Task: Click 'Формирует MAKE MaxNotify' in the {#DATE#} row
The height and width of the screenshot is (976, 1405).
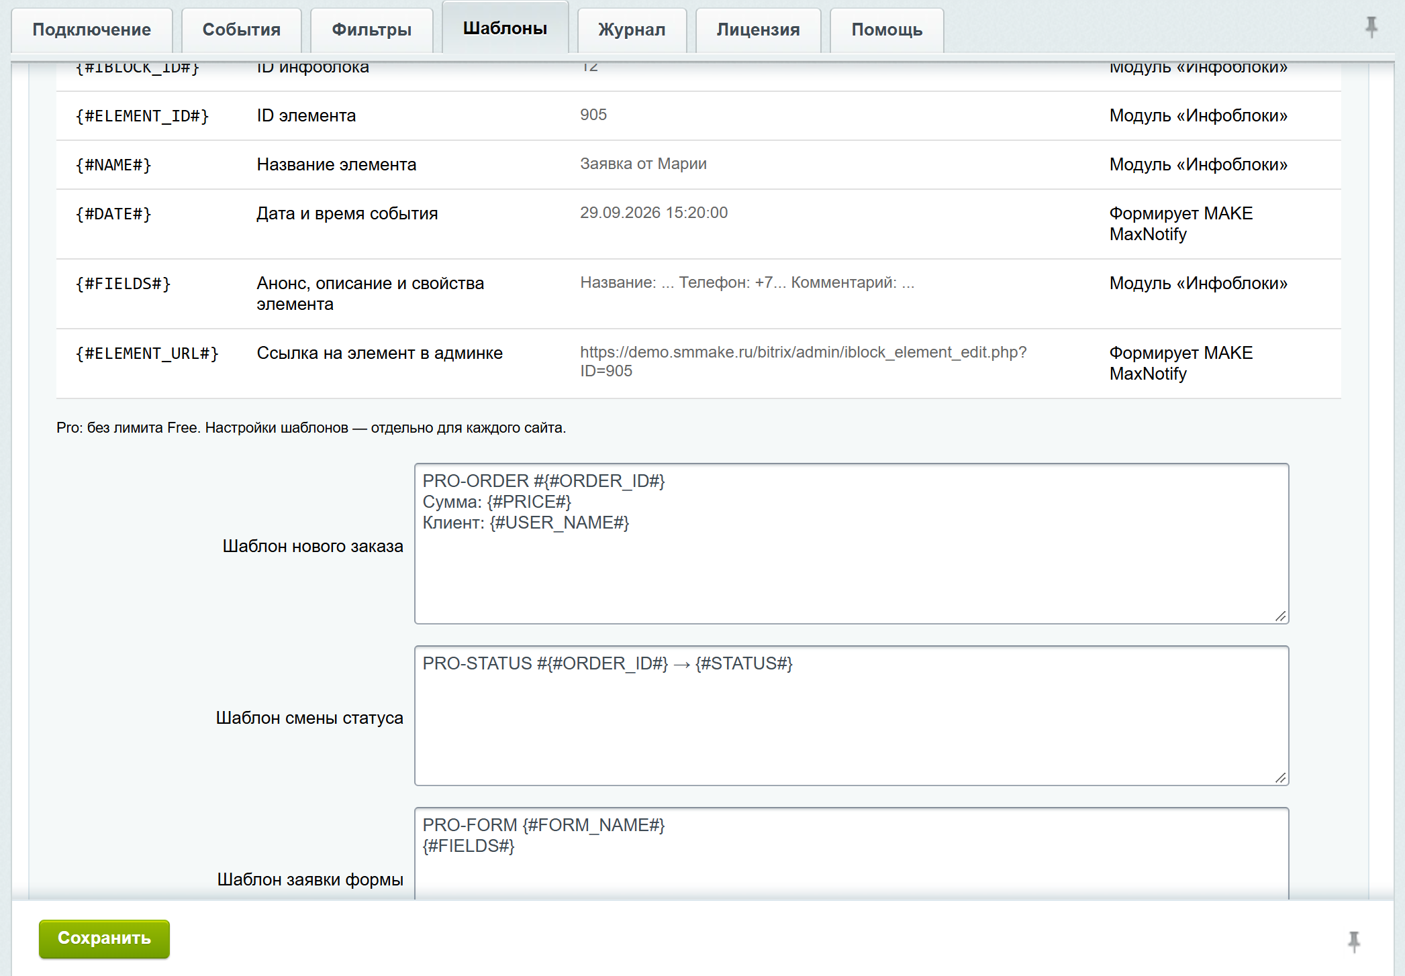Action: click(1181, 223)
